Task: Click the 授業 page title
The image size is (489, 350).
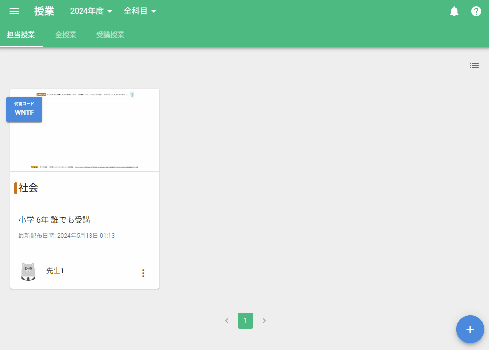Action: (x=44, y=11)
